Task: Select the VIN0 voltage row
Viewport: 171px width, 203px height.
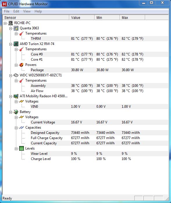Action: 99,107
